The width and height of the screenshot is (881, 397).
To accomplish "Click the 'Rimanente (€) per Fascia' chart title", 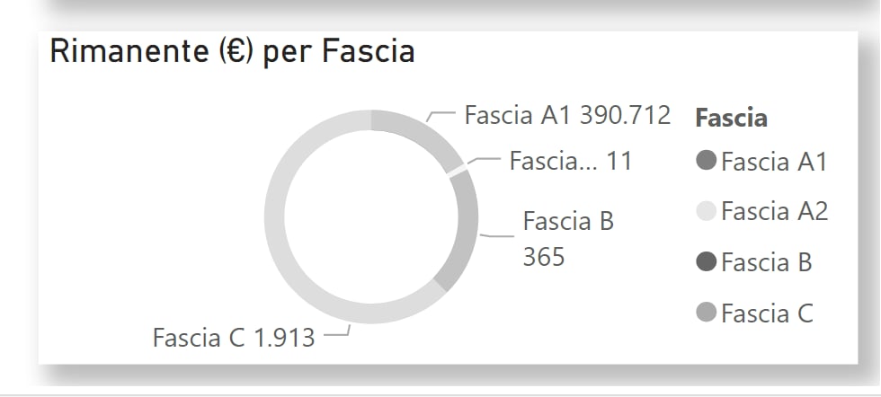I will pos(232,52).
